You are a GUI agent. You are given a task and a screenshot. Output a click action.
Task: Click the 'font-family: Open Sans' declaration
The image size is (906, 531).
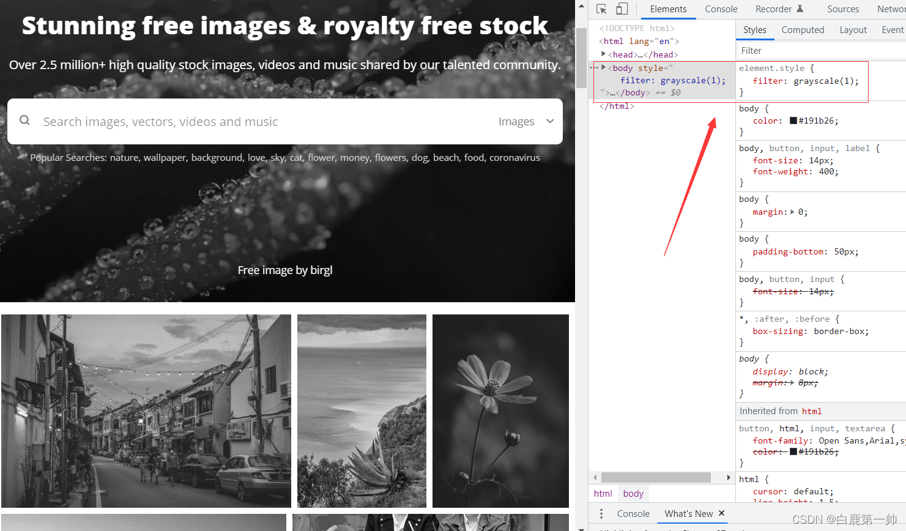829,440
